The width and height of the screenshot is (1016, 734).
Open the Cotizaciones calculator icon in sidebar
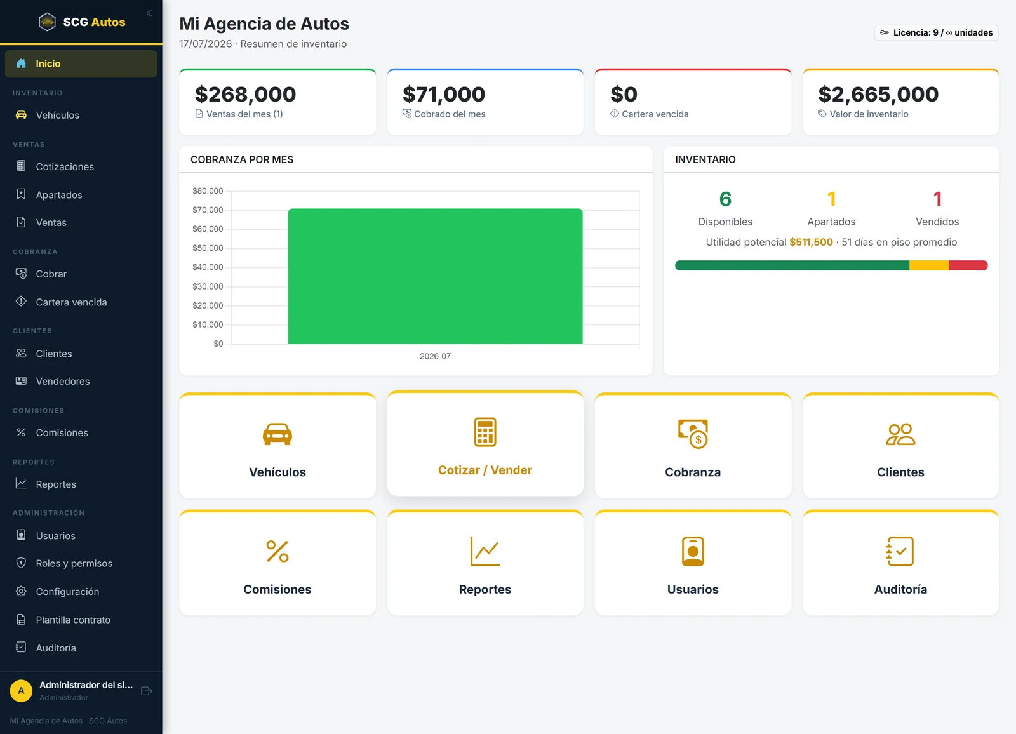click(x=21, y=166)
